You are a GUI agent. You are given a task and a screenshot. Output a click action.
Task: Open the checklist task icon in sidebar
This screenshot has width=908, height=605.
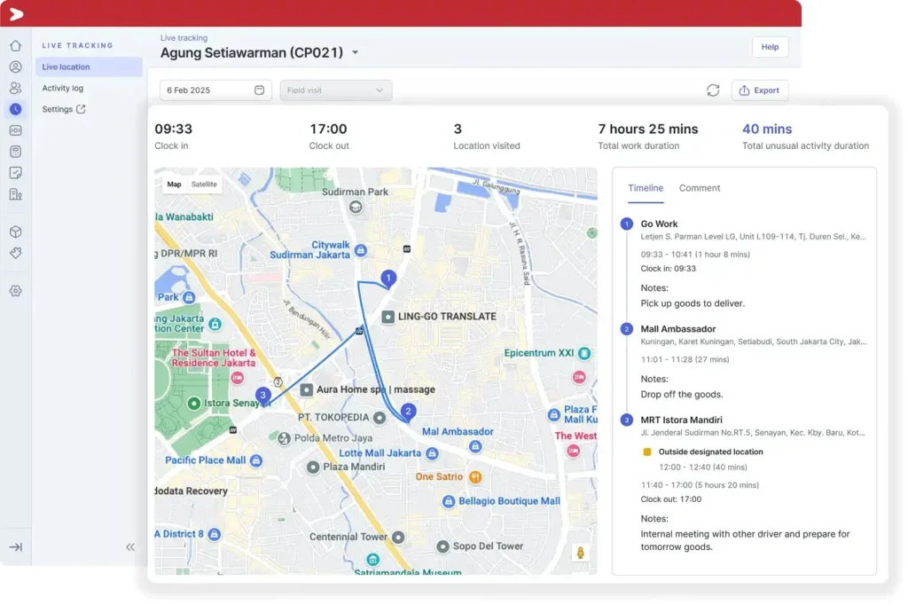pyautogui.click(x=15, y=173)
